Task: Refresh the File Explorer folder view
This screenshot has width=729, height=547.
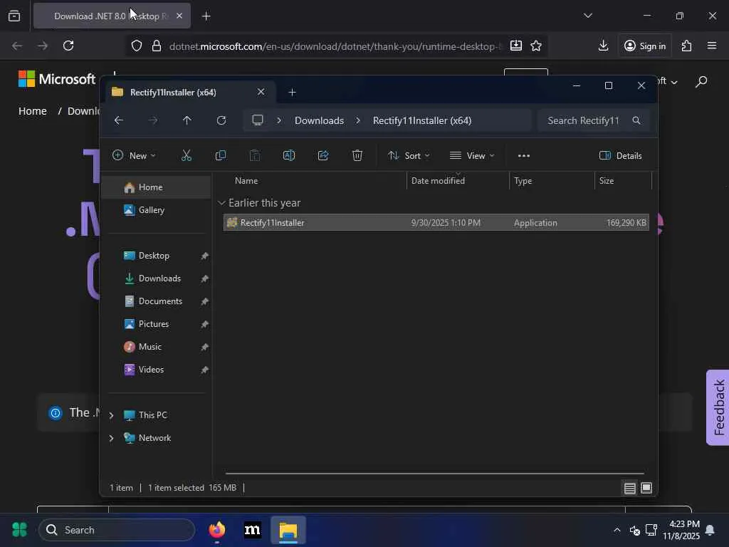Action: point(221,120)
